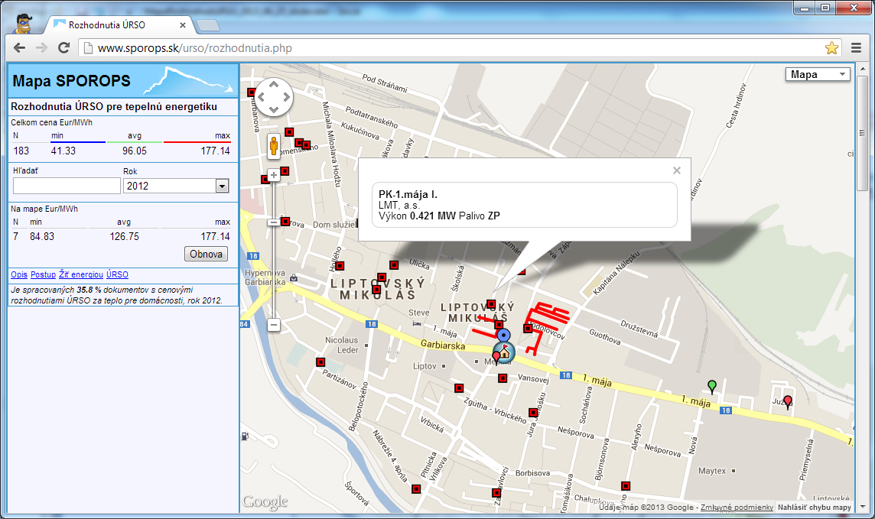
Task: Click Nahlásiť chybu mapy link
Action: point(814,508)
